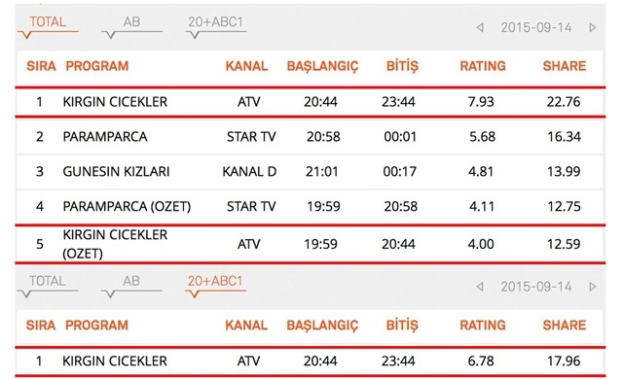Click previous date arrow in top table
623x379 pixels.
[480, 28]
